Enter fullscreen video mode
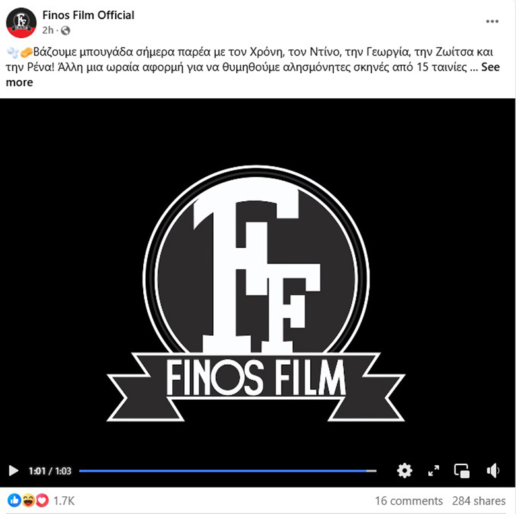516x514 pixels. [x=434, y=470]
